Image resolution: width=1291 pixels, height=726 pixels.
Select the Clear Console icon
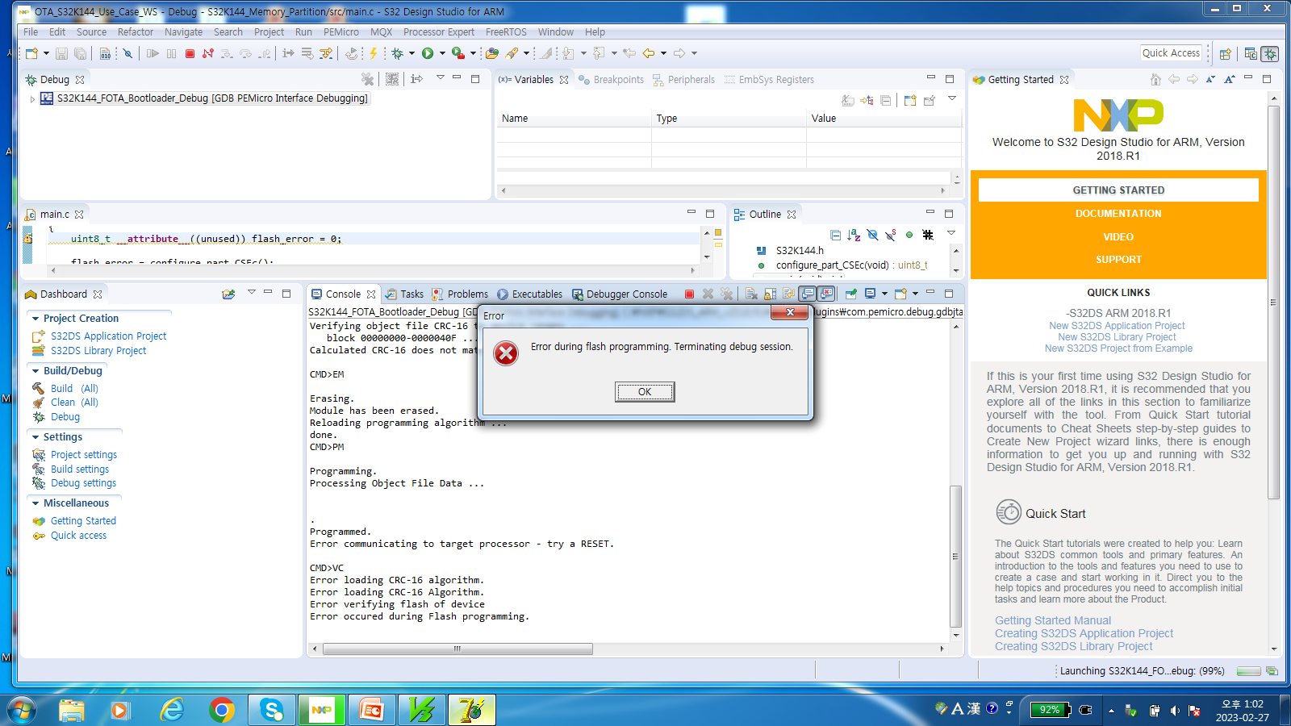click(750, 294)
